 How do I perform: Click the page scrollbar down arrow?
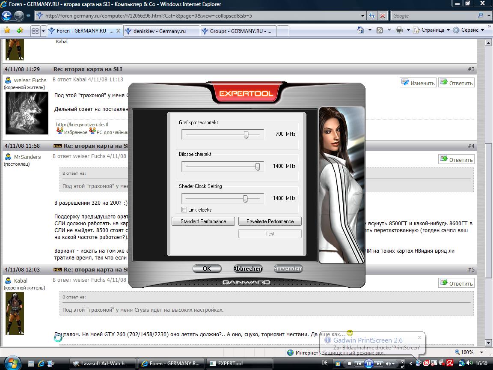[x=488, y=343]
